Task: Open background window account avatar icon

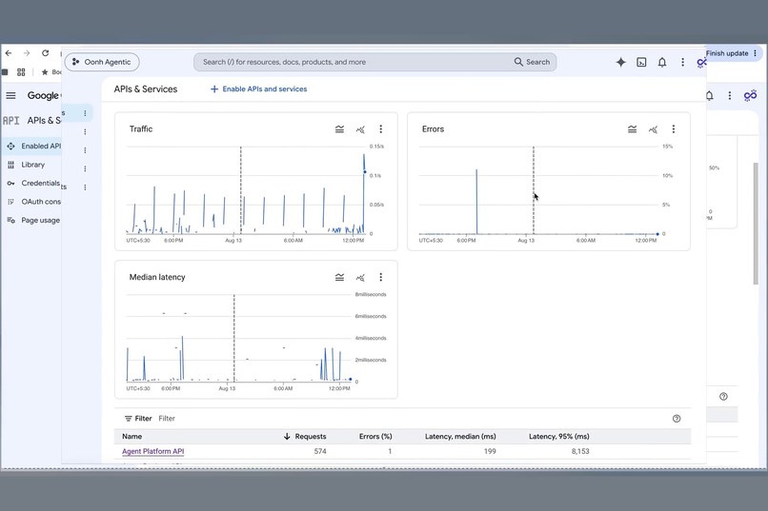Action: [750, 95]
